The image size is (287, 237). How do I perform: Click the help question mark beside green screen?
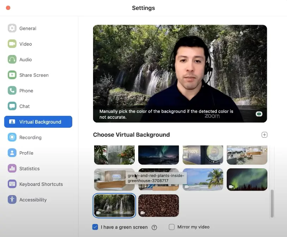click(x=154, y=227)
